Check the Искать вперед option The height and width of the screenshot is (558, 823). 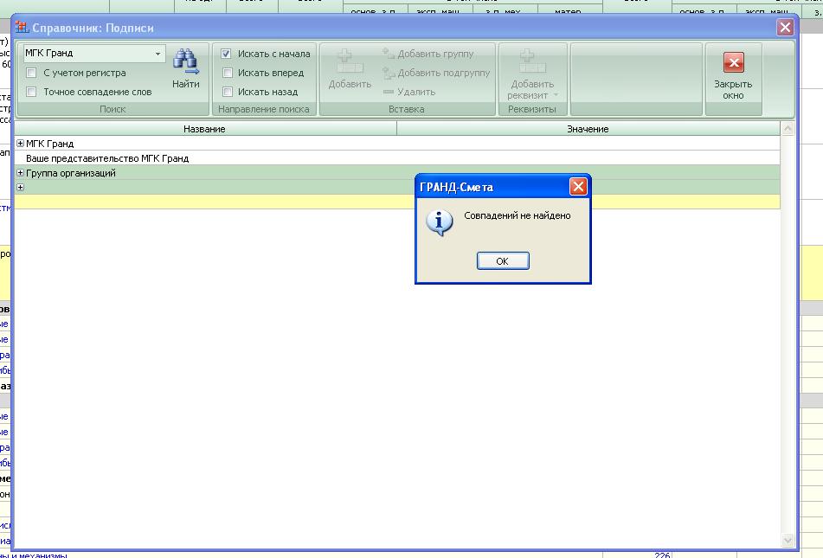pos(228,73)
